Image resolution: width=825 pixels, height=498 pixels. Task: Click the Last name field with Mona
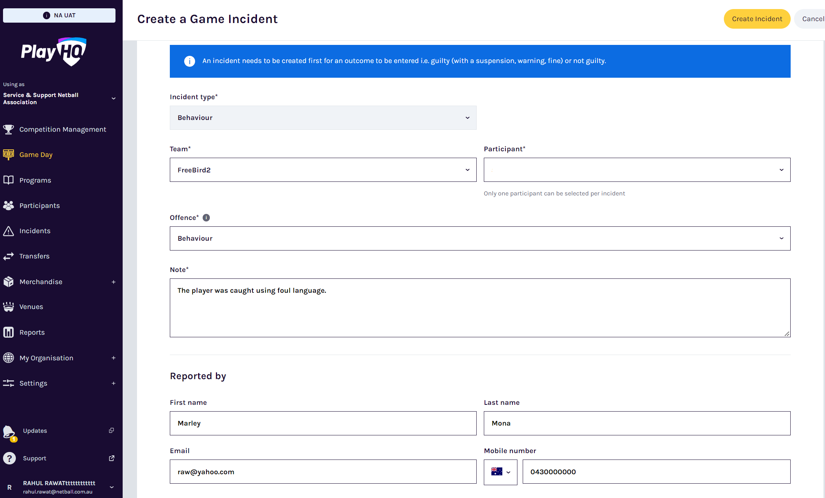(x=637, y=423)
